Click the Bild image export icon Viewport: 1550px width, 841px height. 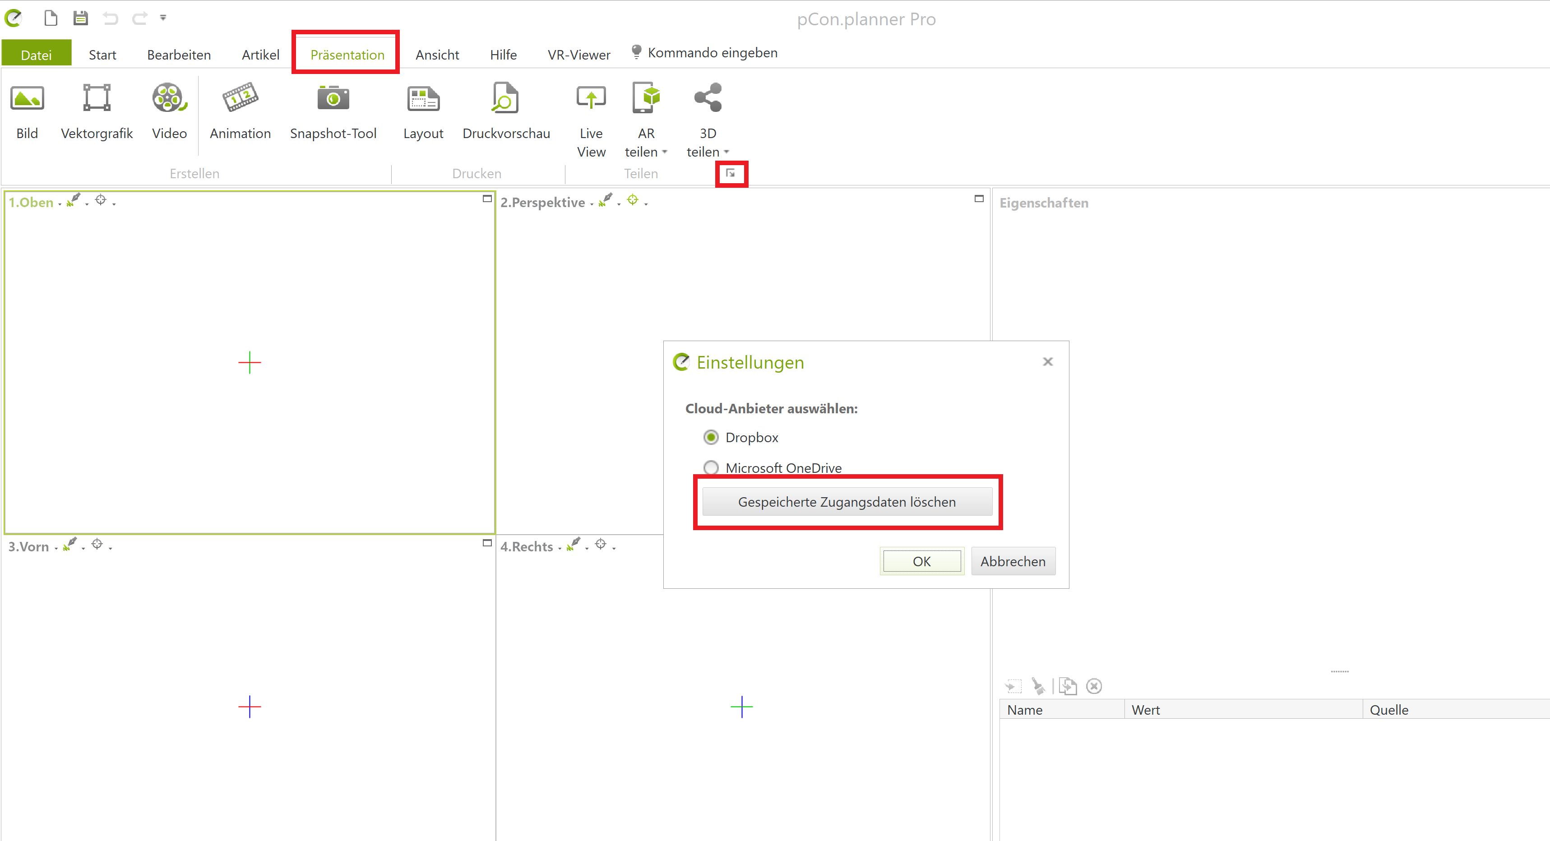coord(27,98)
